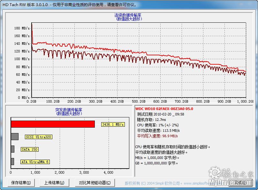This screenshot has width=258, height=190.
Task: Click the 180 MB/s axis label
Action: coord(22,28)
